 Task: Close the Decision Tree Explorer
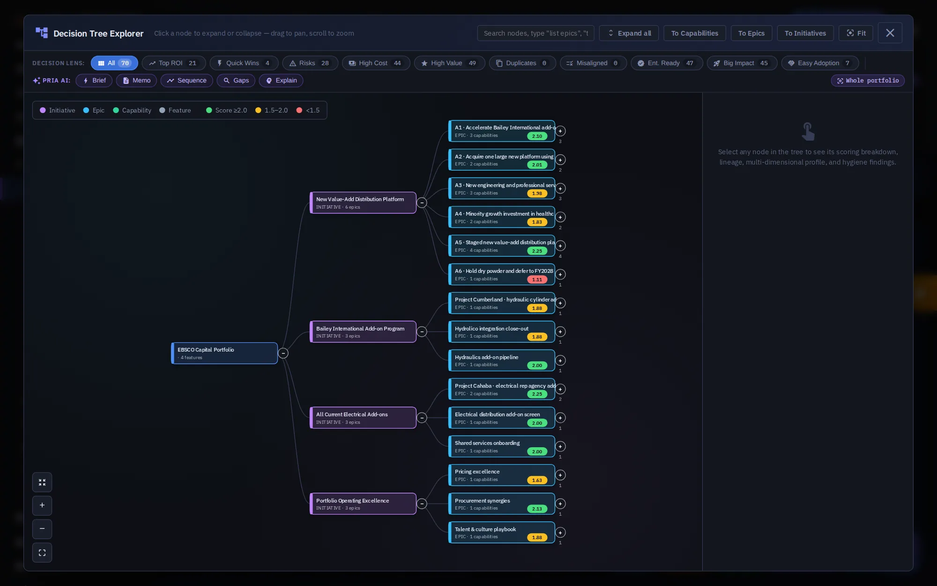(890, 33)
